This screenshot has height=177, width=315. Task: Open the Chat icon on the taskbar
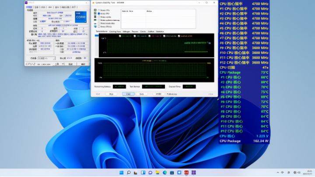point(150,173)
